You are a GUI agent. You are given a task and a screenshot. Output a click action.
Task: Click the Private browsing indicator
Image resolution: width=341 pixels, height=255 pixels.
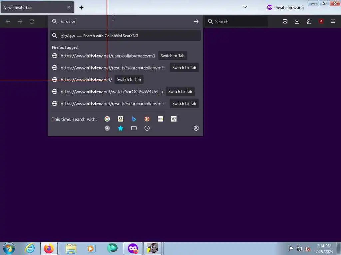[285, 8]
